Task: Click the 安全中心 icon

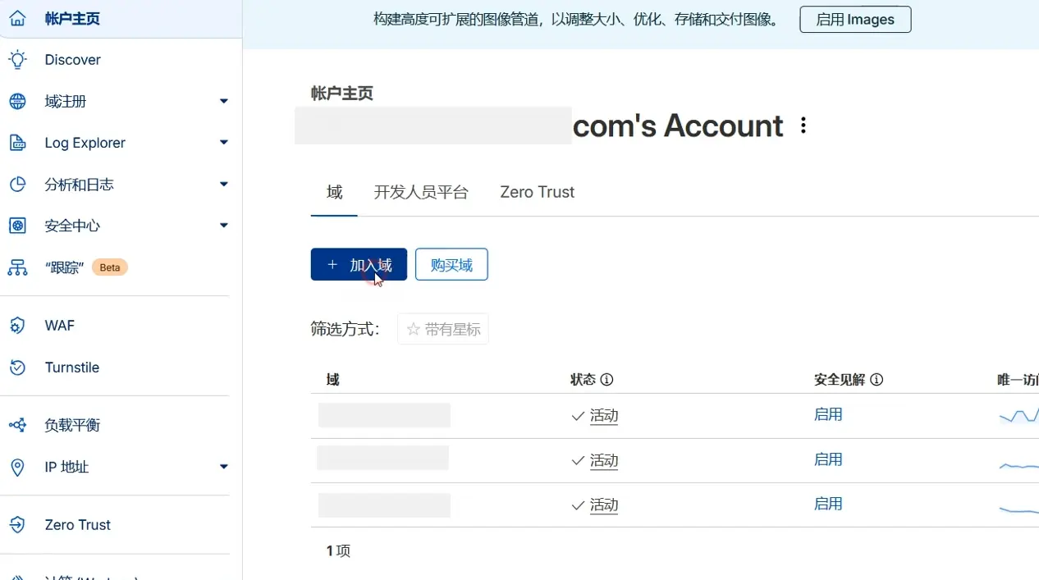Action: tap(17, 226)
